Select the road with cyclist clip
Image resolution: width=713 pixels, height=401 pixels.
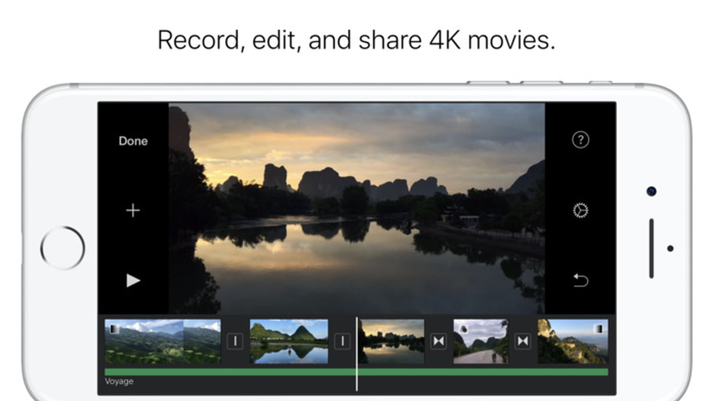480,341
